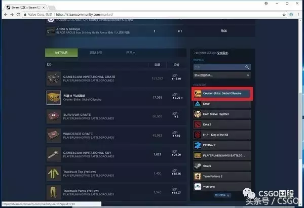Select the Depth game icon
The height and width of the screenshot is (208, 304).
pos(198,104)
